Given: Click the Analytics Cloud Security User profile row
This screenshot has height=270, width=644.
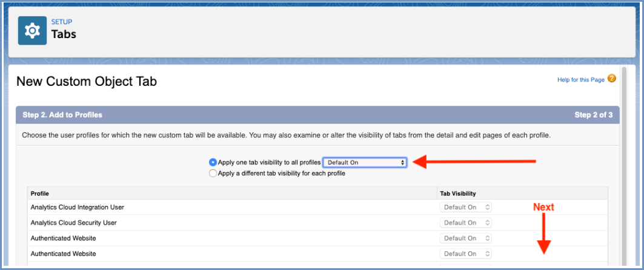Looking at the screenshot, I should pos(317,223).
